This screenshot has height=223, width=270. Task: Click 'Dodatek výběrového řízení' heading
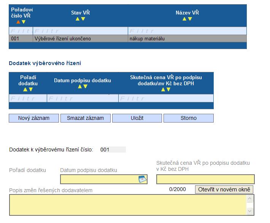click(45, 63)
